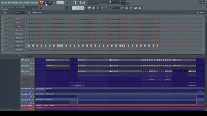Click the save project icon
The height and width of the screenshot is (116, 207).
click(x=136, y=8)
